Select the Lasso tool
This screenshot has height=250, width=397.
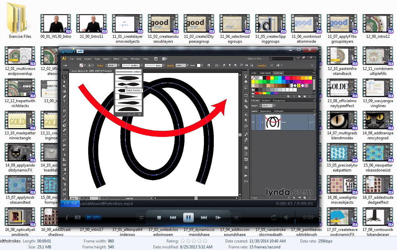tap(65, 91)
